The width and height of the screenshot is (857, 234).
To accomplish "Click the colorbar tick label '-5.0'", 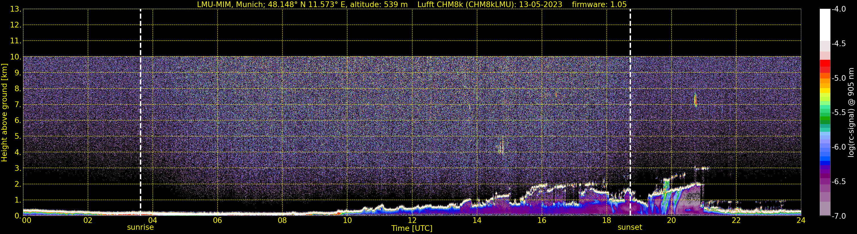I will pyautogui.click(x=839, y=78).
